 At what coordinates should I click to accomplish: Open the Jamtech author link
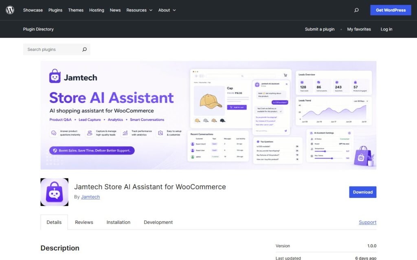[x=90, y=197]
